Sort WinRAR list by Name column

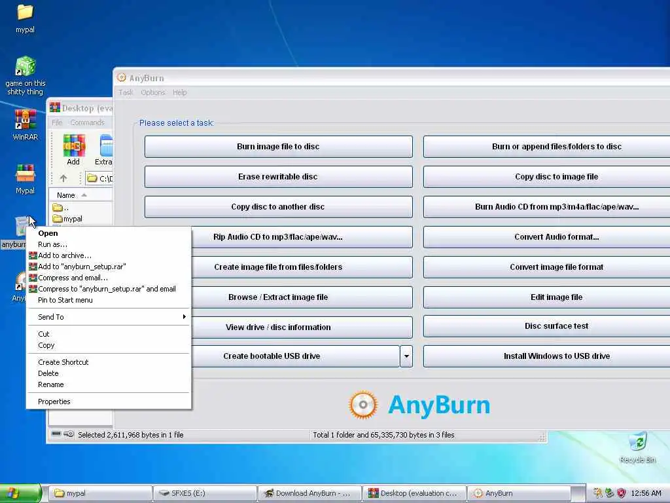coord(81,195)
